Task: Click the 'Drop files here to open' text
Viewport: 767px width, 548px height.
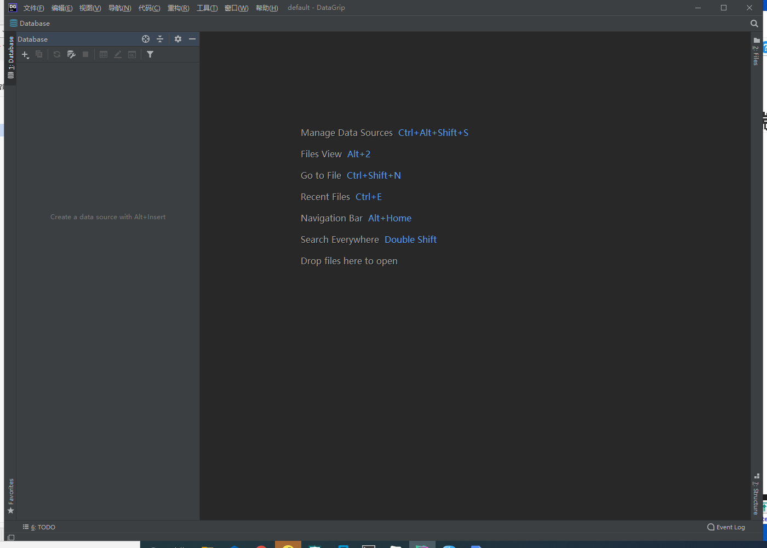Action: point(349,261)
